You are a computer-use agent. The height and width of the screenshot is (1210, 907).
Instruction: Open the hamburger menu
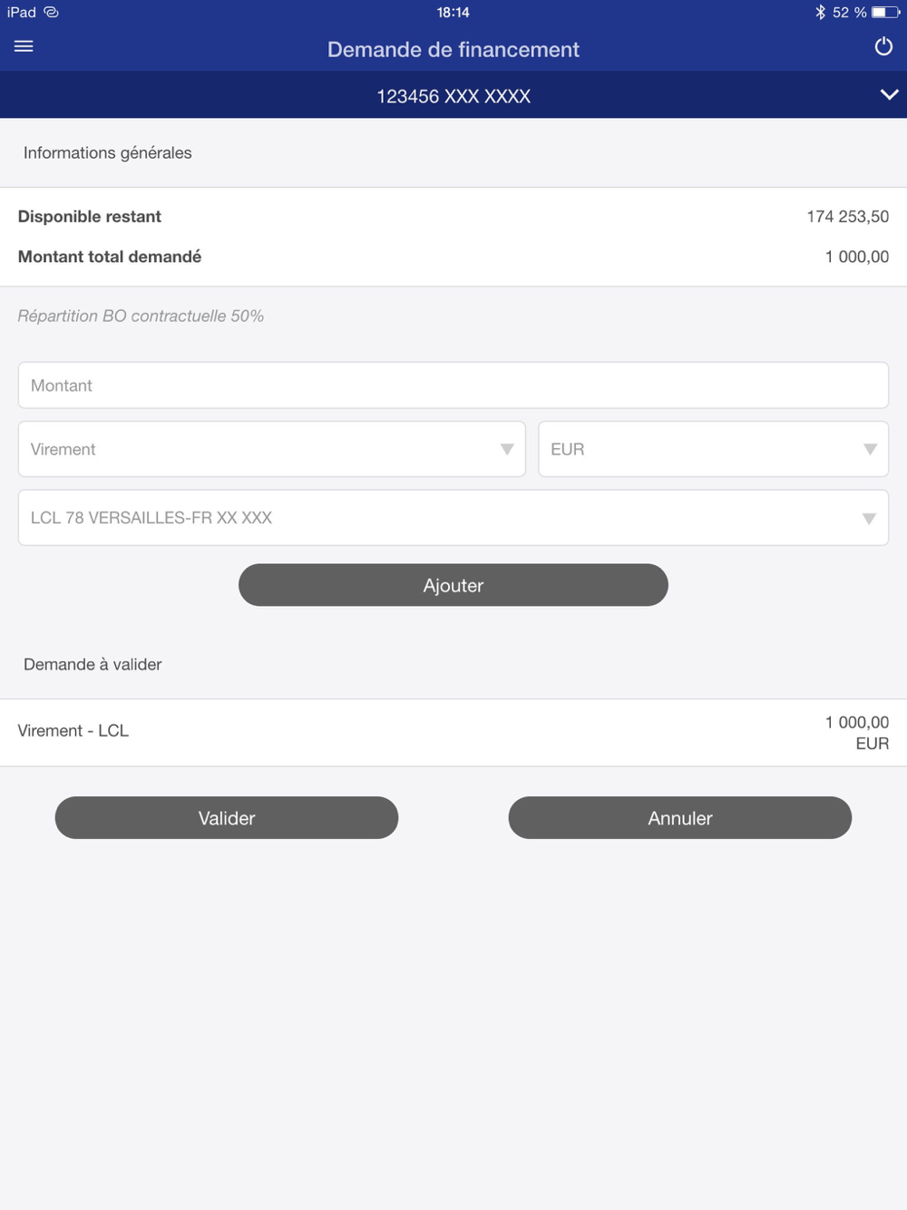coord(24,46)
